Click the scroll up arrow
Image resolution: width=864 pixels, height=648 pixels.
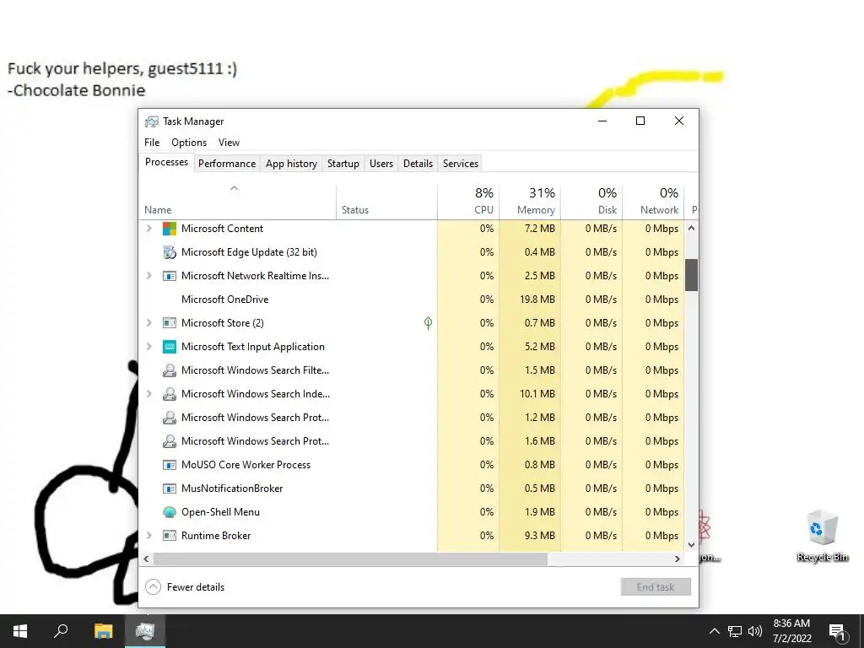pyautogui.click(x=692, y=228)
